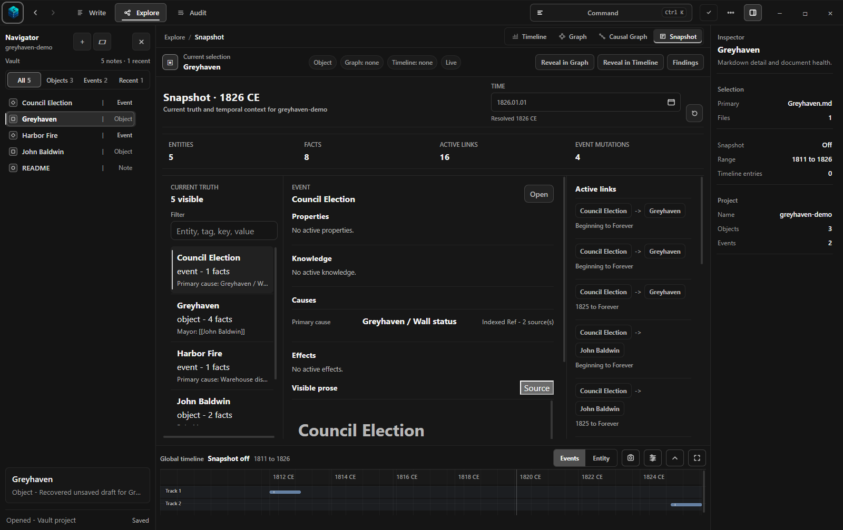843x530 pixels.
Task: Open the Findings panel button
Action: click(685, 62)
